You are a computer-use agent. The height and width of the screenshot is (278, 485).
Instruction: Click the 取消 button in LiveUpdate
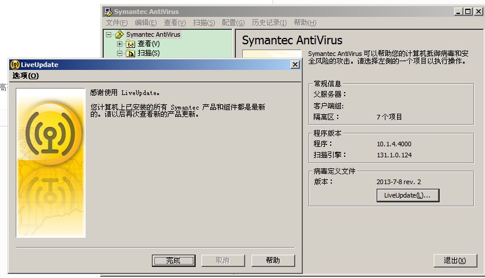[222, 261]
